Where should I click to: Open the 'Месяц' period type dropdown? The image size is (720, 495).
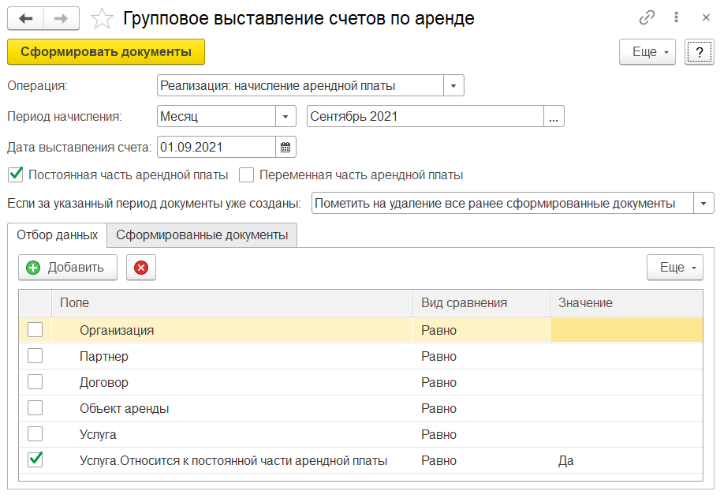pyautogui.click(x=285, y=116)
